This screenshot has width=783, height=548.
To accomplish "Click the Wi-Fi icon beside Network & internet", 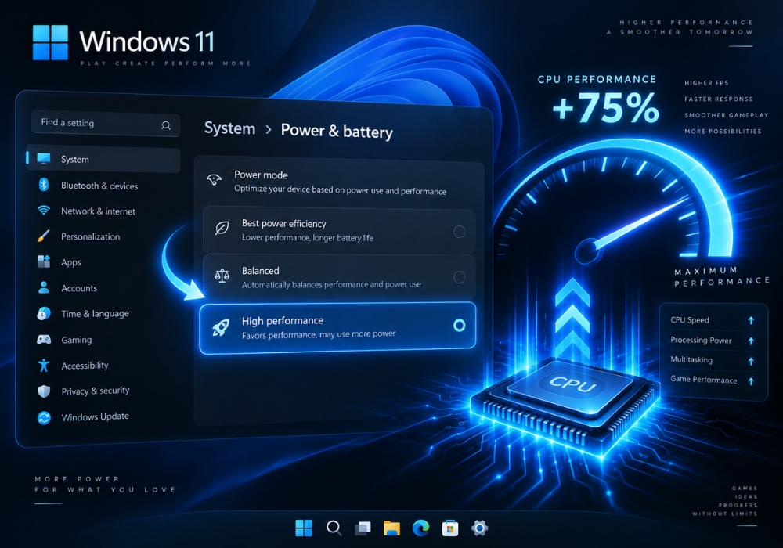I will pyautogui.click(x=44, y=210).
